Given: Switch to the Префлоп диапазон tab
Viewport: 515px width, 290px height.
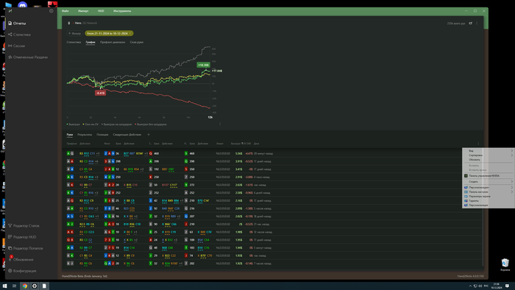Looking at the screenshot, I should click(113, 42).
